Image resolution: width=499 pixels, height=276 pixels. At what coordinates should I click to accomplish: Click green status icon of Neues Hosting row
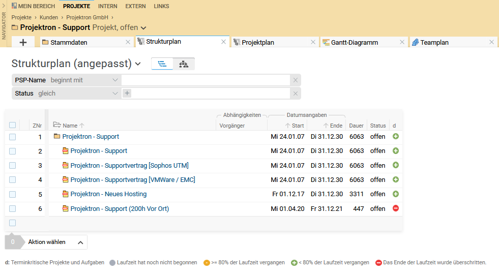pos(396,194)
